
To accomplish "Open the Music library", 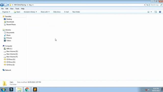I will [x=8, y=35].
